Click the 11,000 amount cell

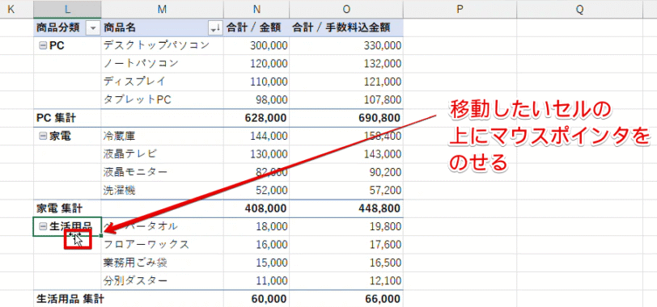click(256, 280)
